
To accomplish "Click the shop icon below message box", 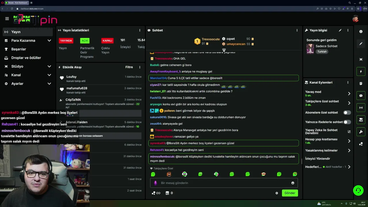I will (167, 193).
